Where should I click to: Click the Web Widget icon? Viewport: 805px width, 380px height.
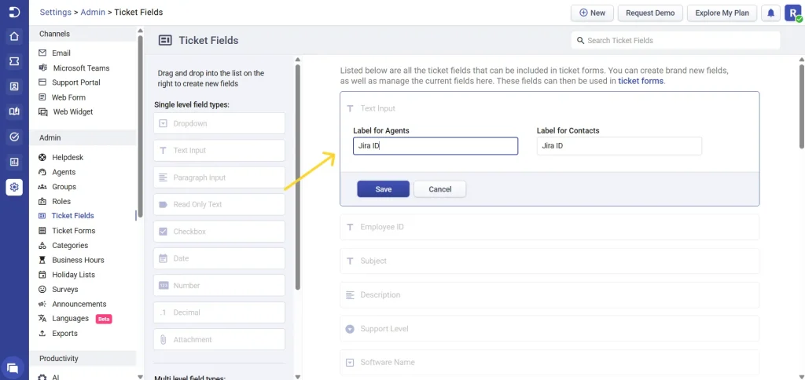(43, 111)
